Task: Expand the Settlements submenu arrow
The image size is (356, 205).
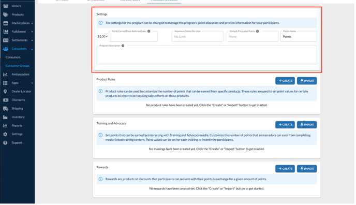Action: pos(32,40)
